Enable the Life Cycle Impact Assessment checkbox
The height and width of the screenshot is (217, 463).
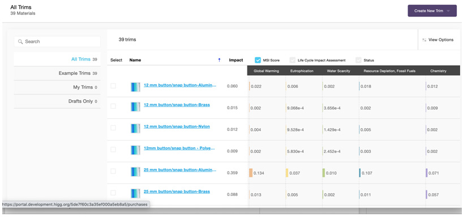point(292,60)
